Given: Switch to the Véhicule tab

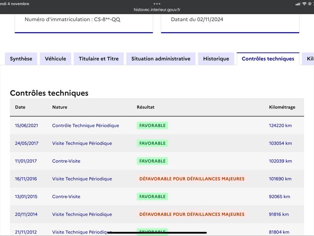Looking at the screenshot, I should point(55,59).
